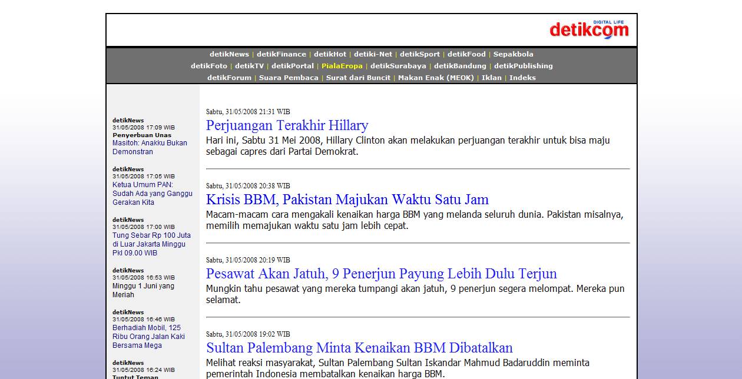
Task: Open Krisis BBM Pakistan headline
Action: point(347,200)
